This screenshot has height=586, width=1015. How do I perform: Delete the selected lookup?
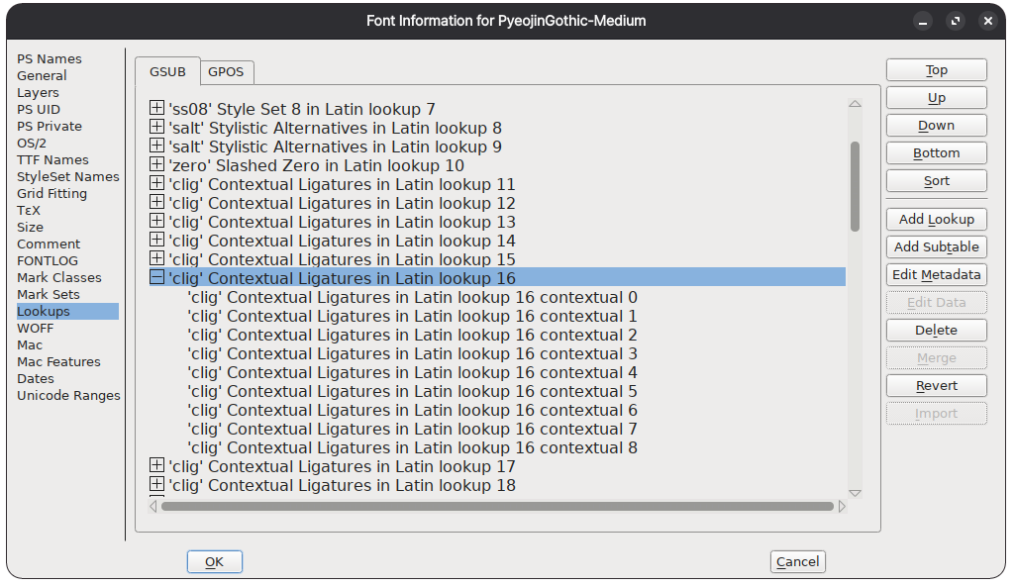coord(936,331)
